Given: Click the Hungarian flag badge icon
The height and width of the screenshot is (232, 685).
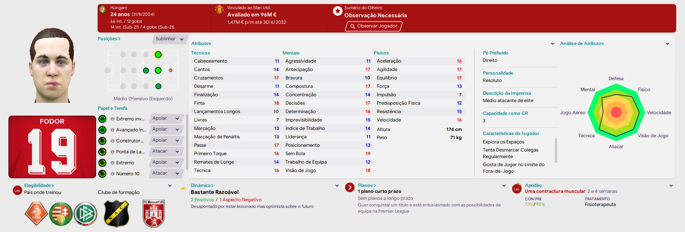Looking at the screenshot, I should pyautogui.click(x=102, y=10).
